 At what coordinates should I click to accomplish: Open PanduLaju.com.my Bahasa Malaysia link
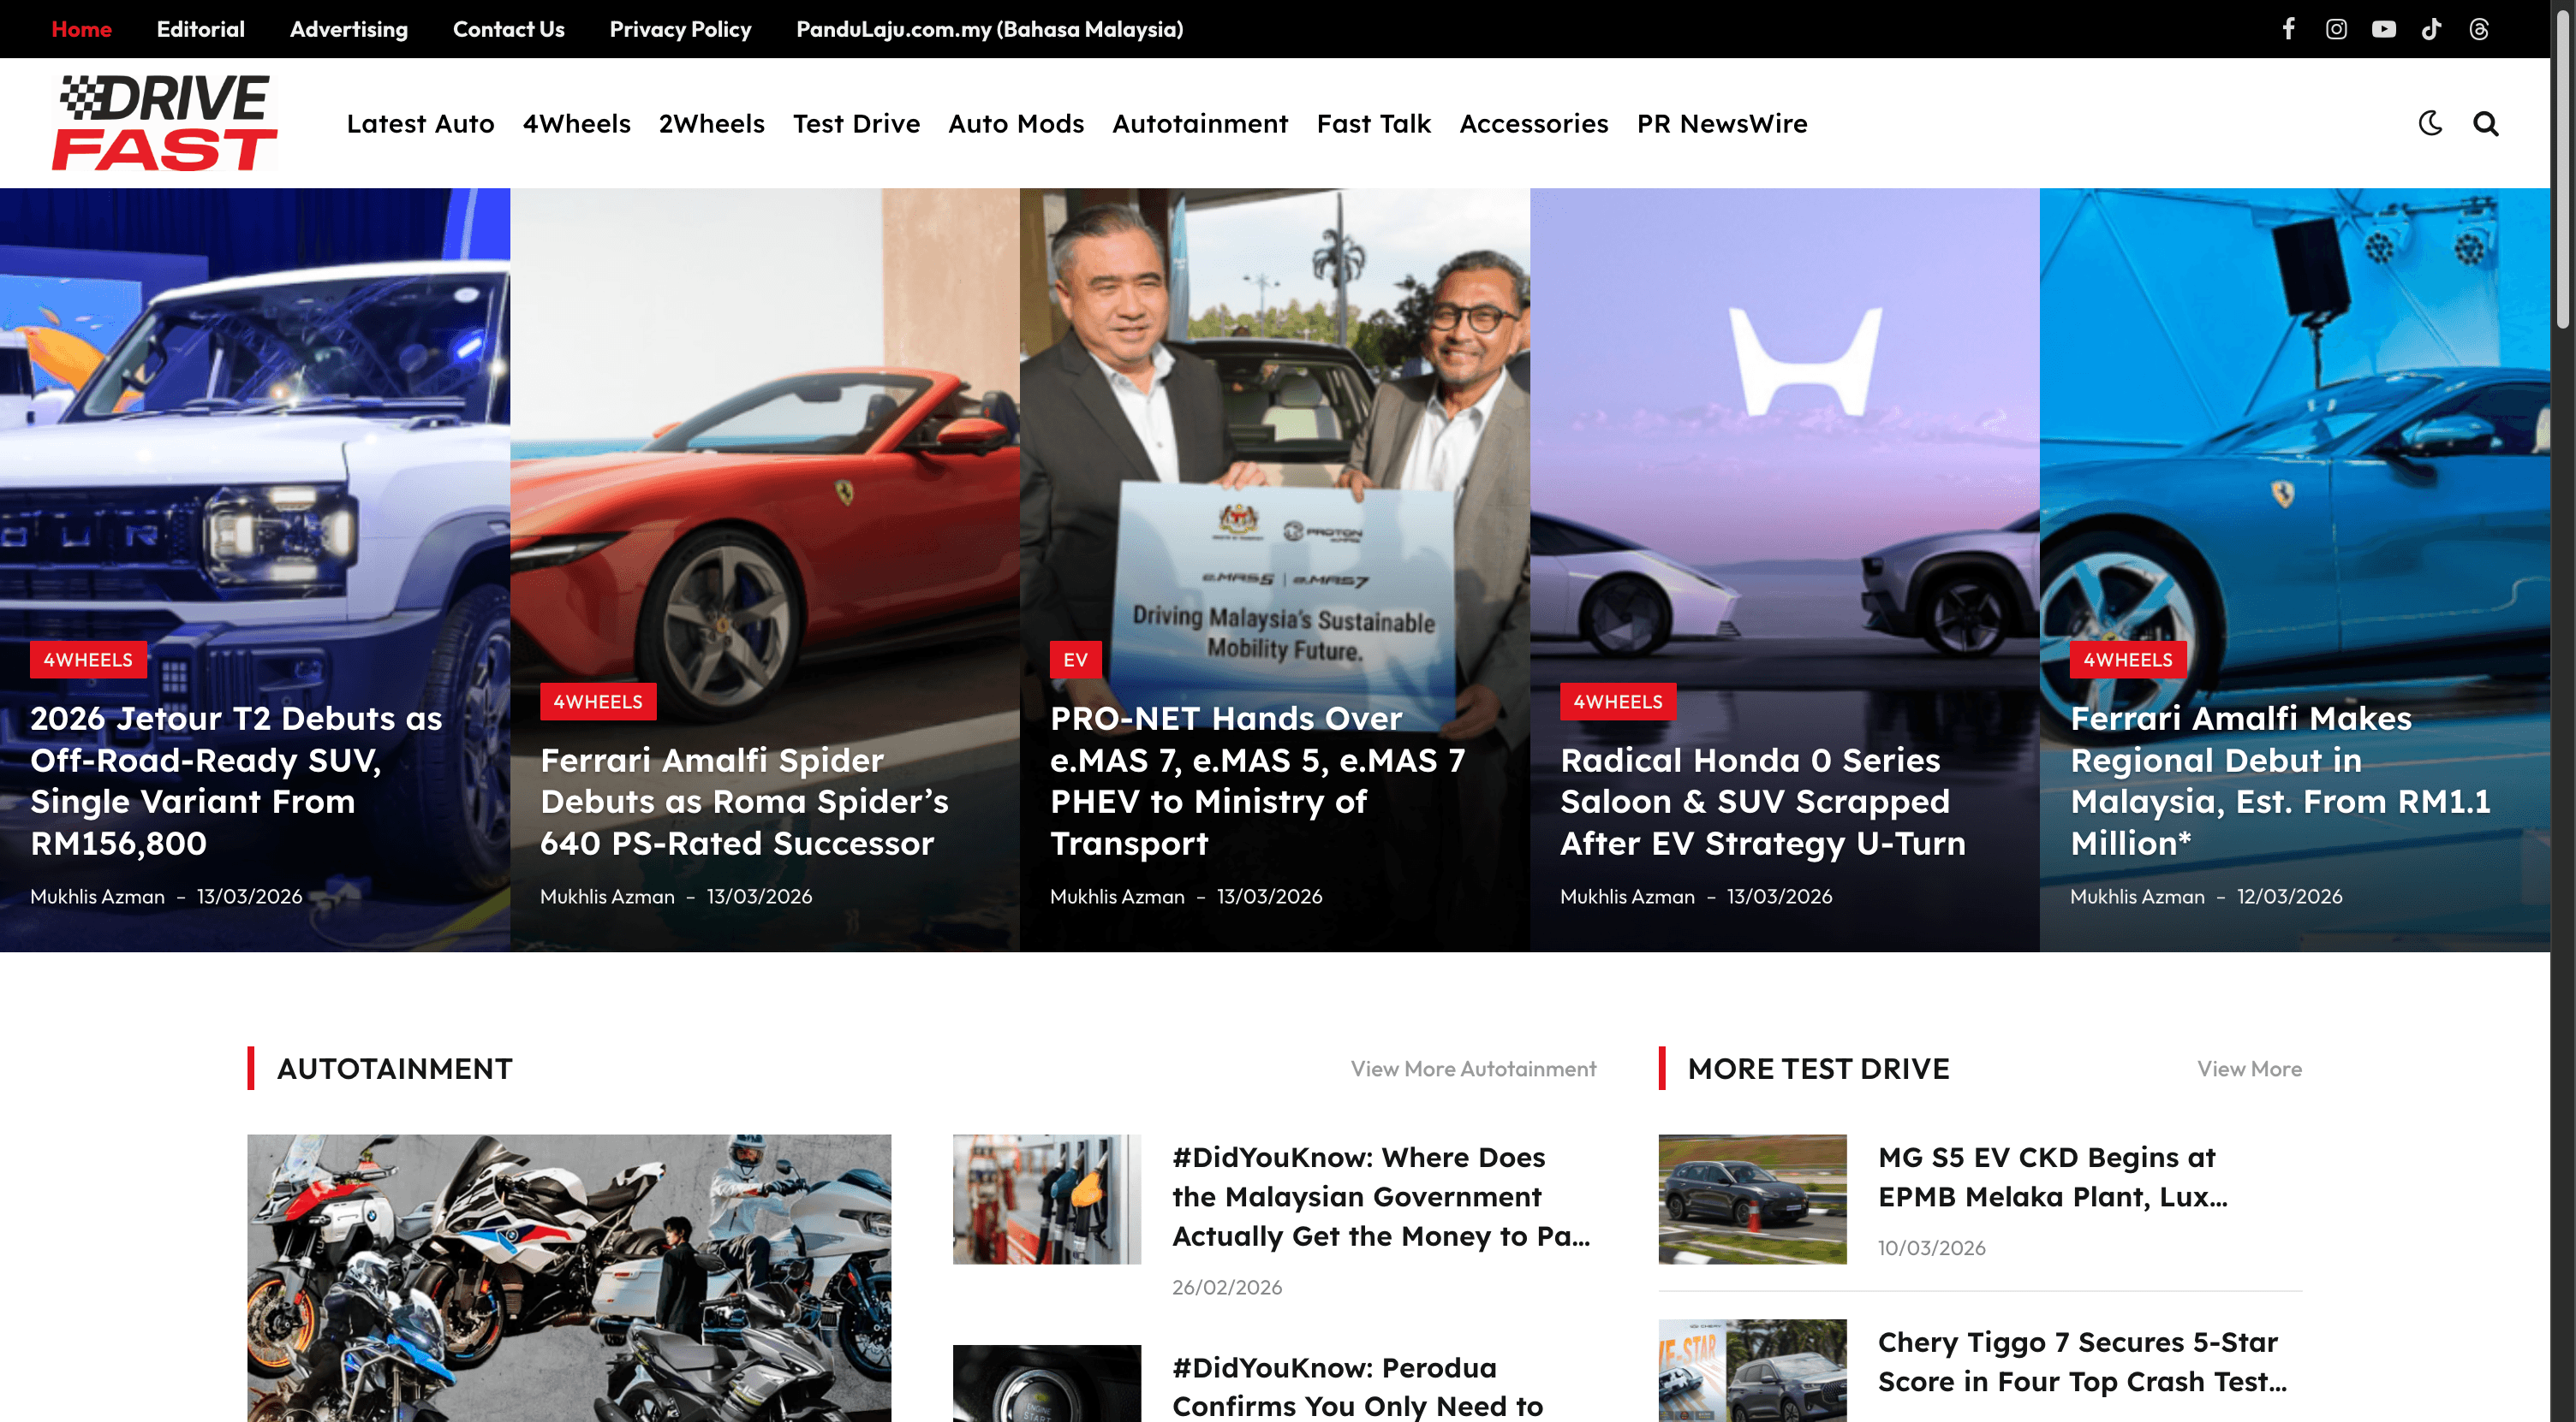pyautogui.click(x=989, y=29)
